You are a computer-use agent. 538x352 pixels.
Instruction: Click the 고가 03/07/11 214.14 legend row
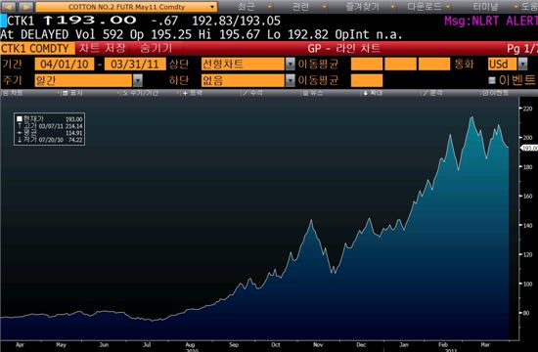pyautogui.click(x=50, y=126)
